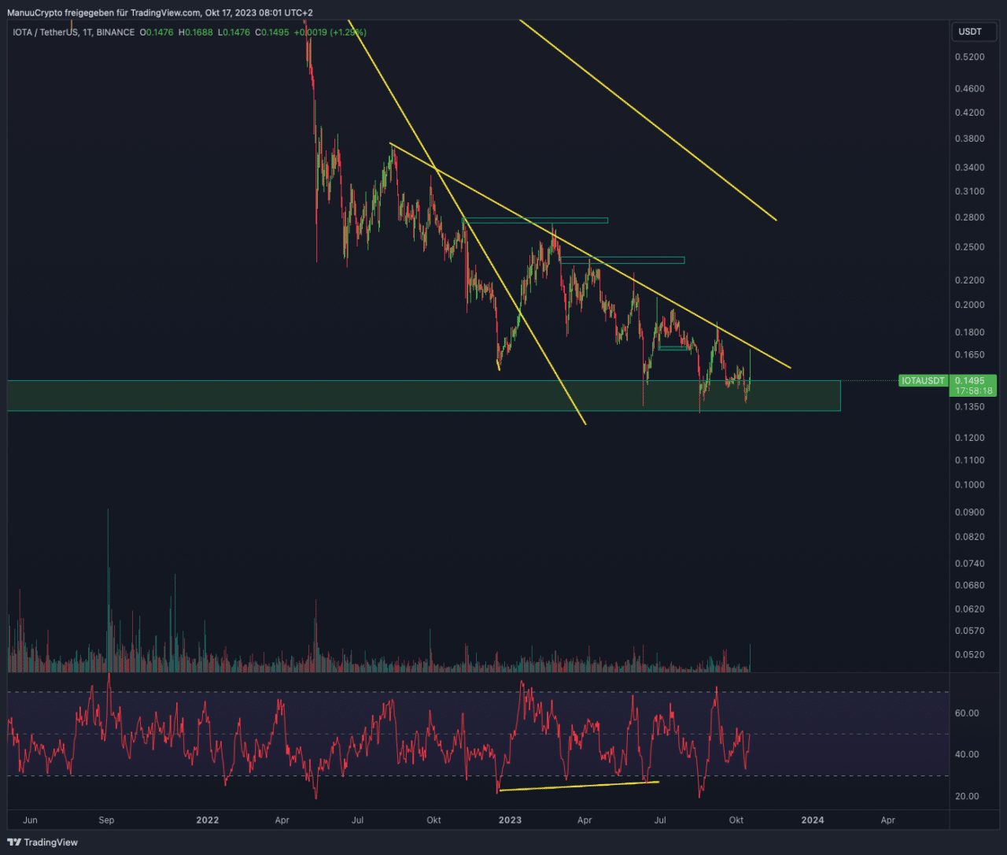Click the IOTAUSDT symbol price tag
This screenshot has height=855, width=1007.
coord(923,381)
